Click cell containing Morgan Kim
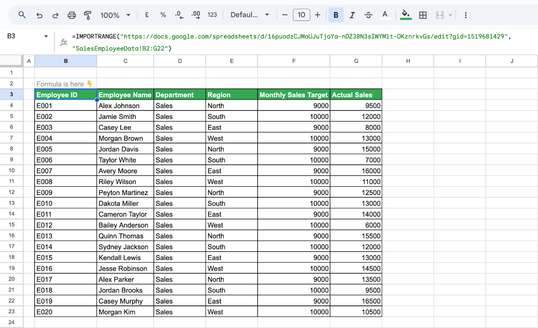 (125, 312)
